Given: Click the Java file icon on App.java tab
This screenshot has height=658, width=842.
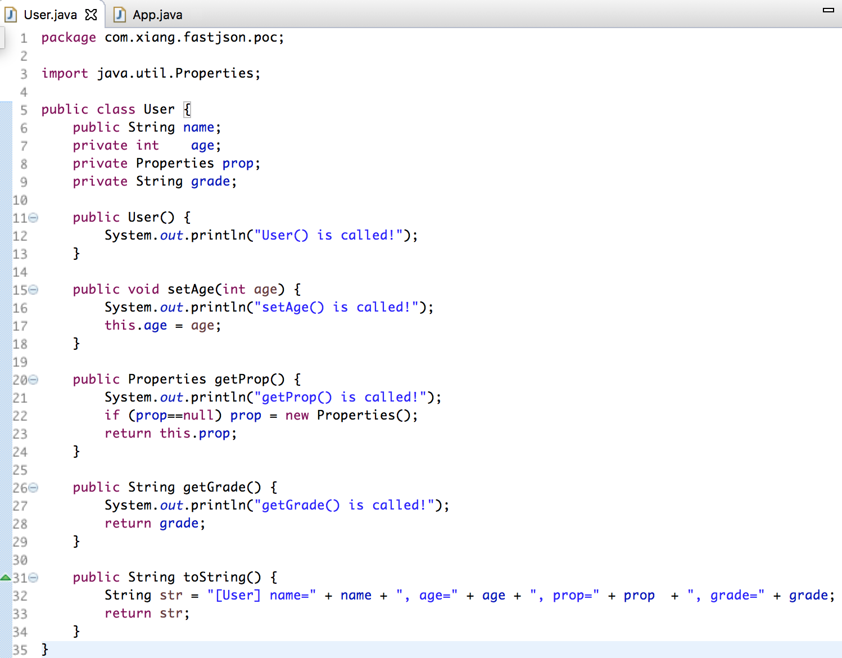Looking at the screenshot, I should 119,15.
